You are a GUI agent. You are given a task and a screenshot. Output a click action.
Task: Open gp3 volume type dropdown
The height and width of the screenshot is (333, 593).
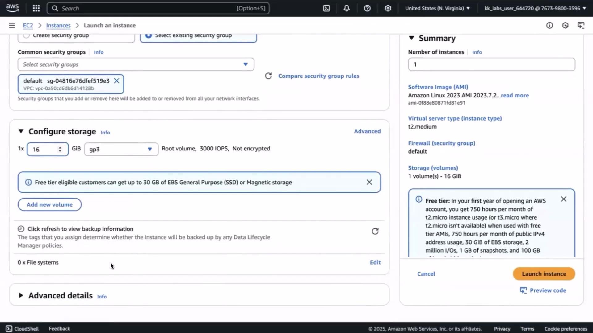[x=121, y=149]
